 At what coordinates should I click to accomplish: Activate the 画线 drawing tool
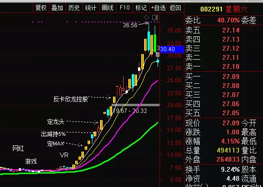(107, 8)
